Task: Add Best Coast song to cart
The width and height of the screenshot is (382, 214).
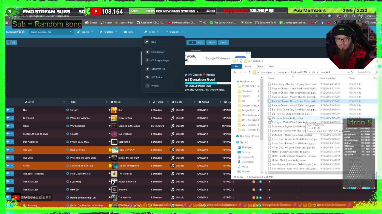Action: (x=7, y=118)
